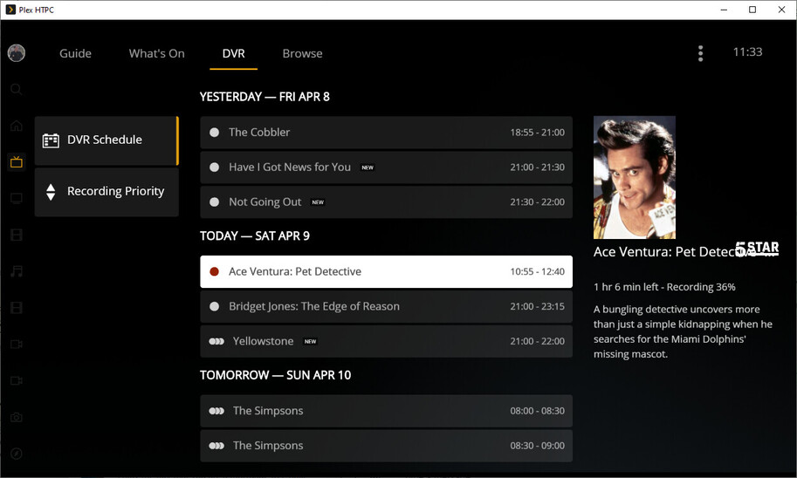797x478 pixels.
Task: Click the 11:33 clock display
Action: click(747, 51)
